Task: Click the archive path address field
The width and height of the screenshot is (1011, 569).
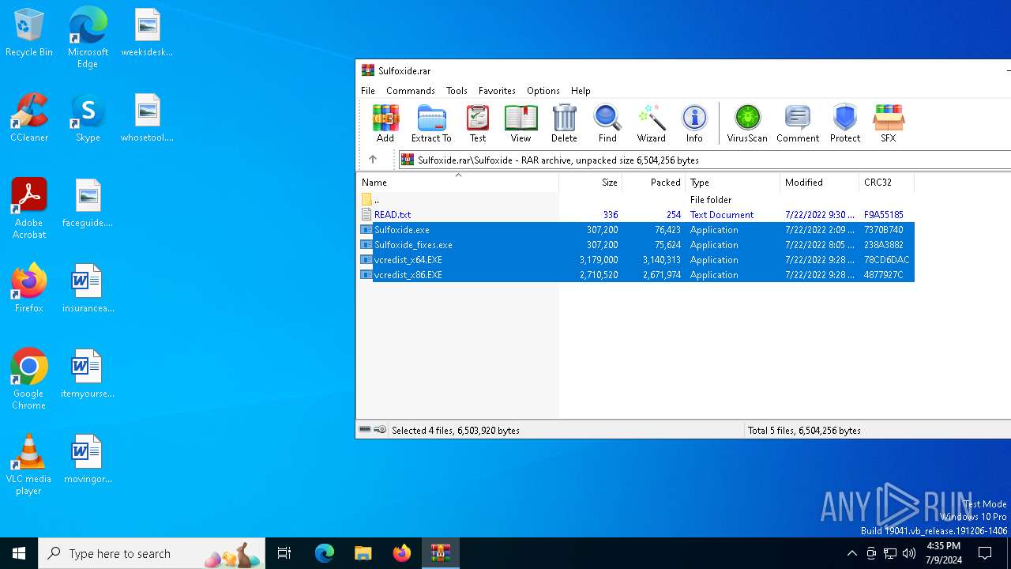Action: [705, 160]
